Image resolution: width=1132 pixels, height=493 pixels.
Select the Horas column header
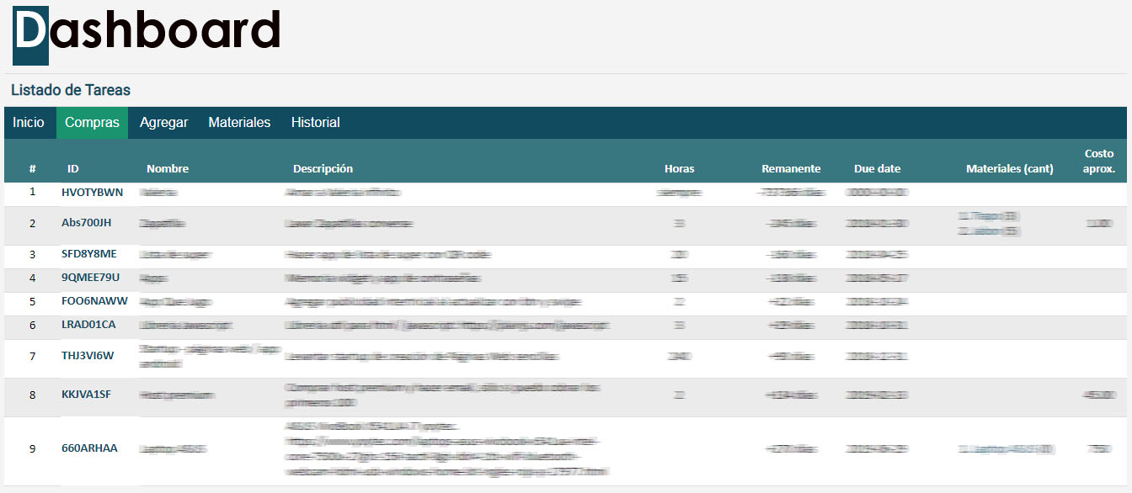pyautogui.click(x=679, y=168)
